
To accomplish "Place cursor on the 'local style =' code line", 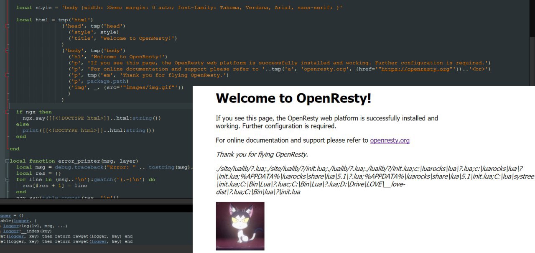I will coord(179,8).
